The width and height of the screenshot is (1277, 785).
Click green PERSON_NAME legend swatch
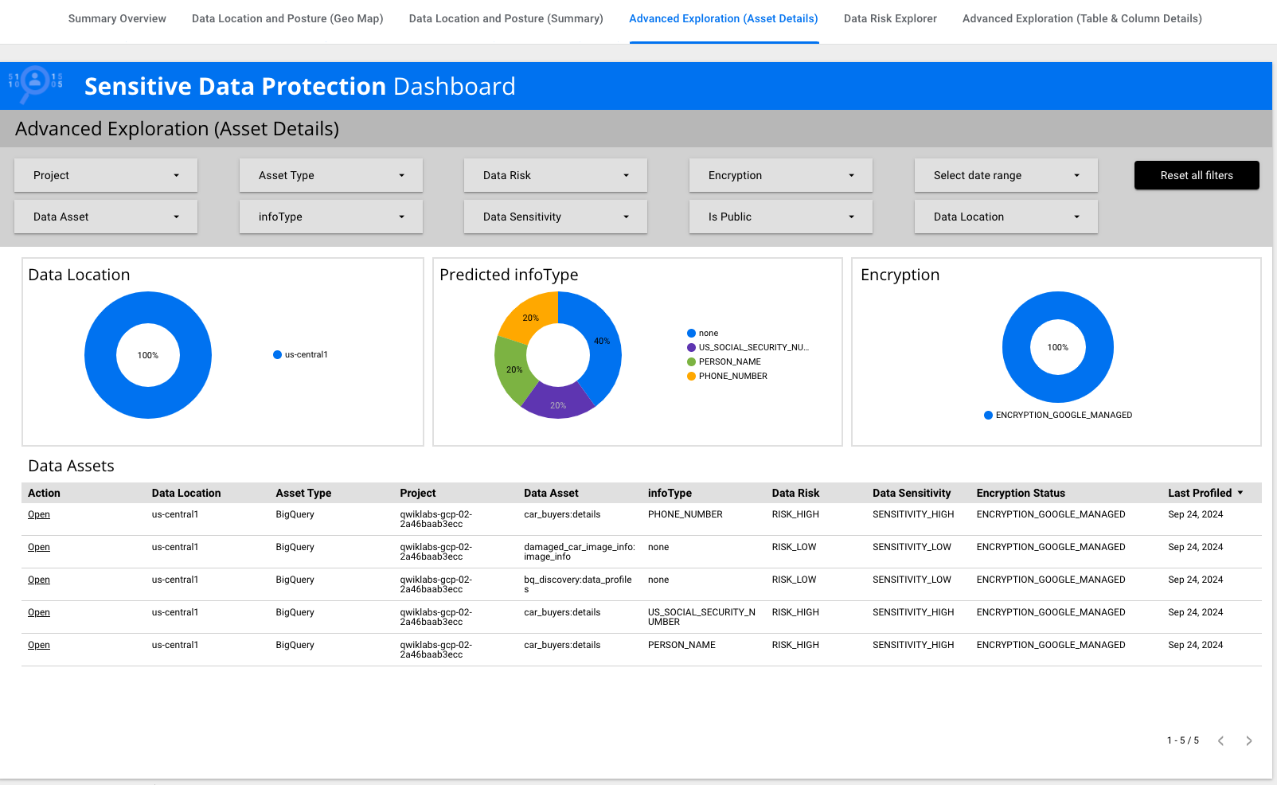click(691, 362)
